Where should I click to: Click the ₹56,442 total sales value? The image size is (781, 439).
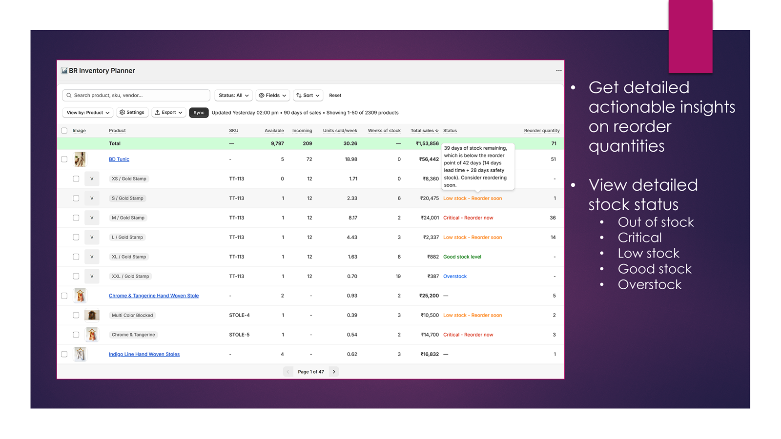pos(429,160)
